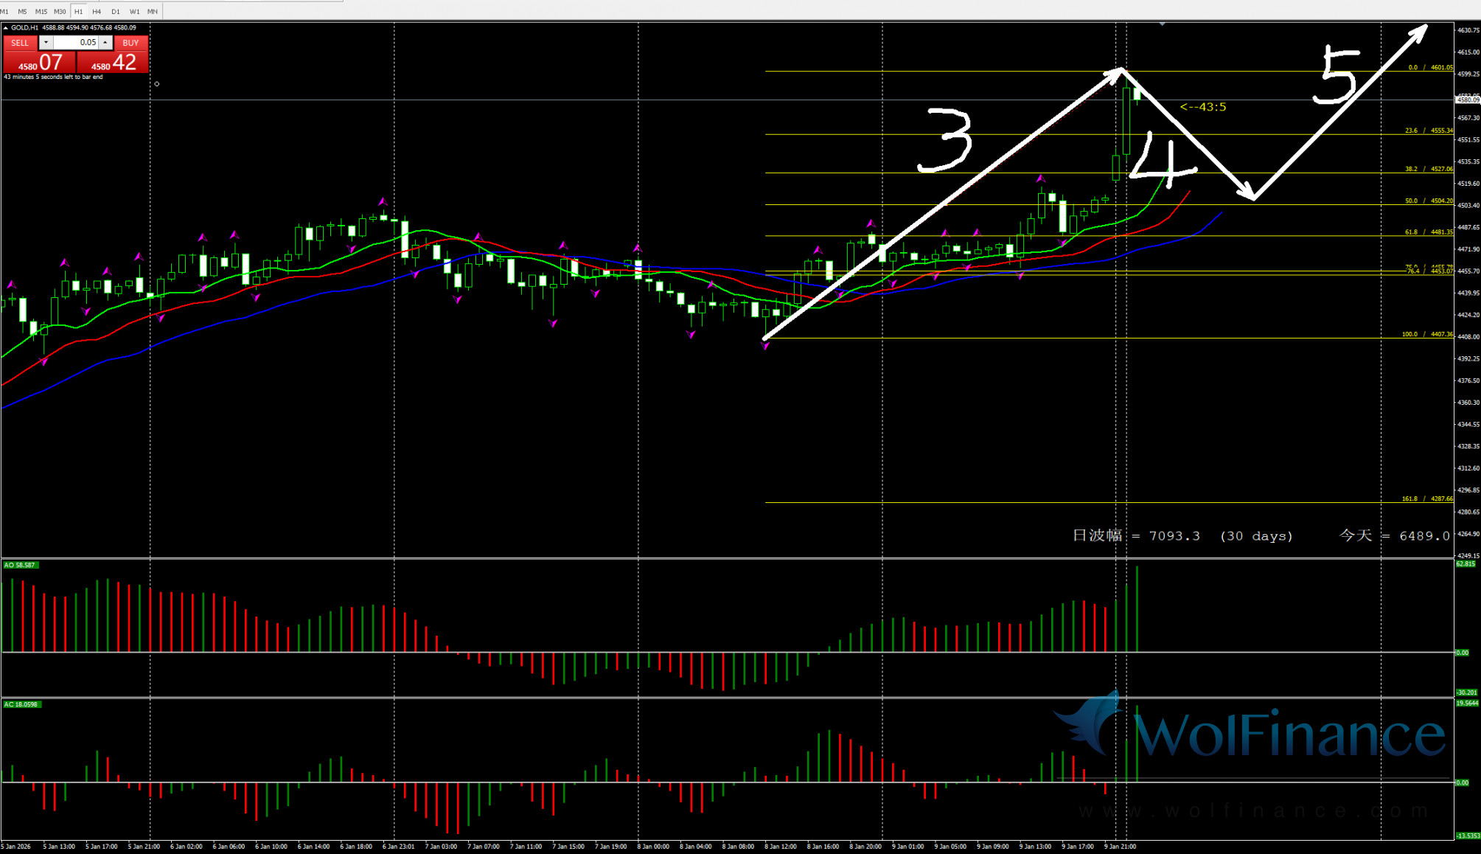Select the H4 timeframe button
Viewport: 1481px width, 854px height.
tap(97, 12)
